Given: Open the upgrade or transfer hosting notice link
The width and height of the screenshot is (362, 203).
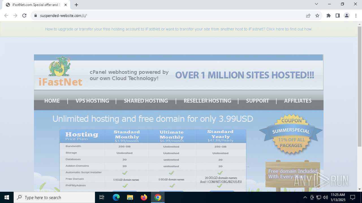Looking at the screenshot, I should click(x=178, y=29).
